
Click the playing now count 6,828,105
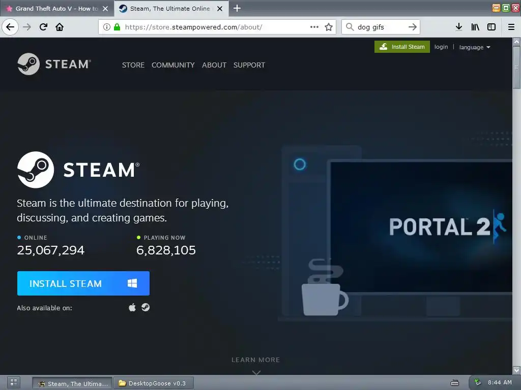[166, 250]
